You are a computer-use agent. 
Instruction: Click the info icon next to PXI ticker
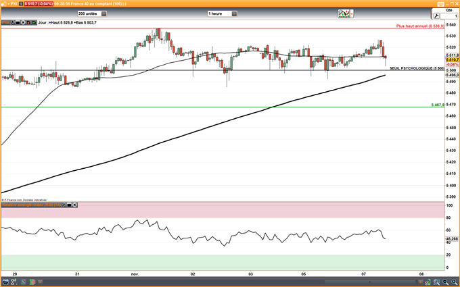(x=21, y=4)
